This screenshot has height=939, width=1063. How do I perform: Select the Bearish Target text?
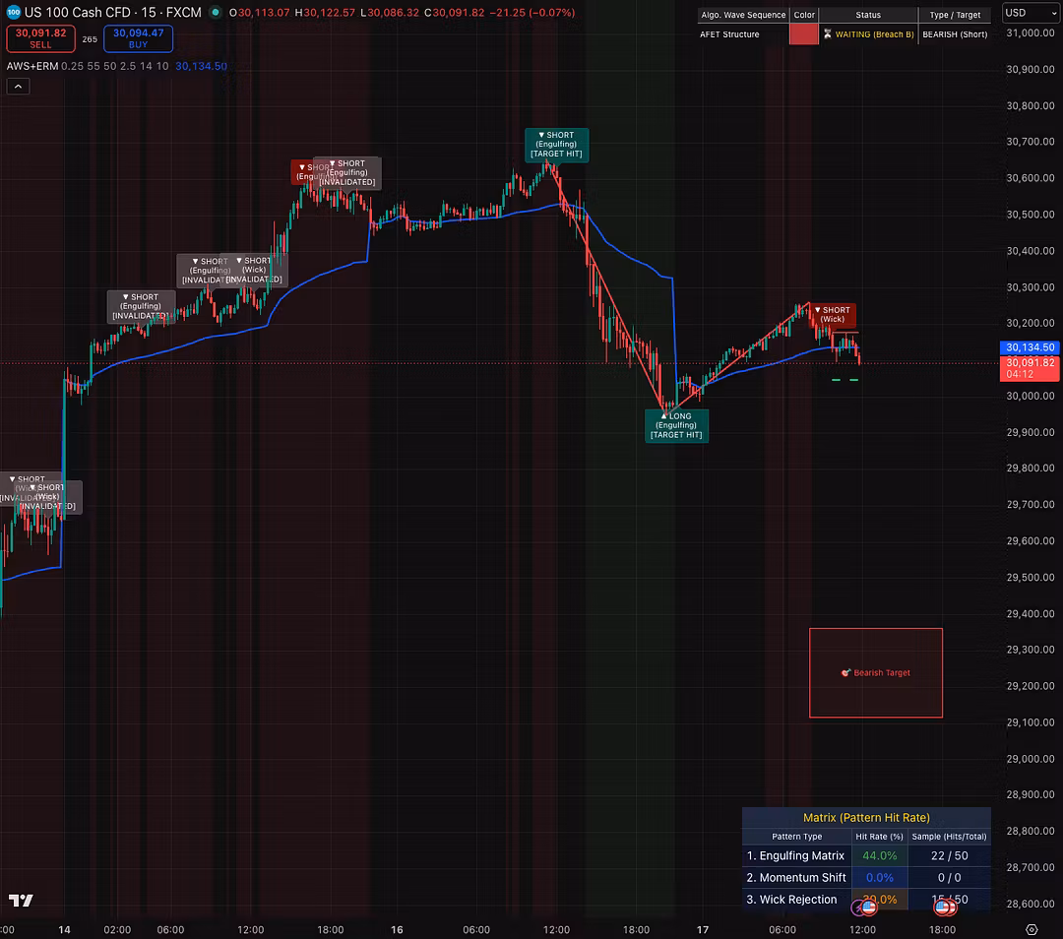(x=881, y=672)
